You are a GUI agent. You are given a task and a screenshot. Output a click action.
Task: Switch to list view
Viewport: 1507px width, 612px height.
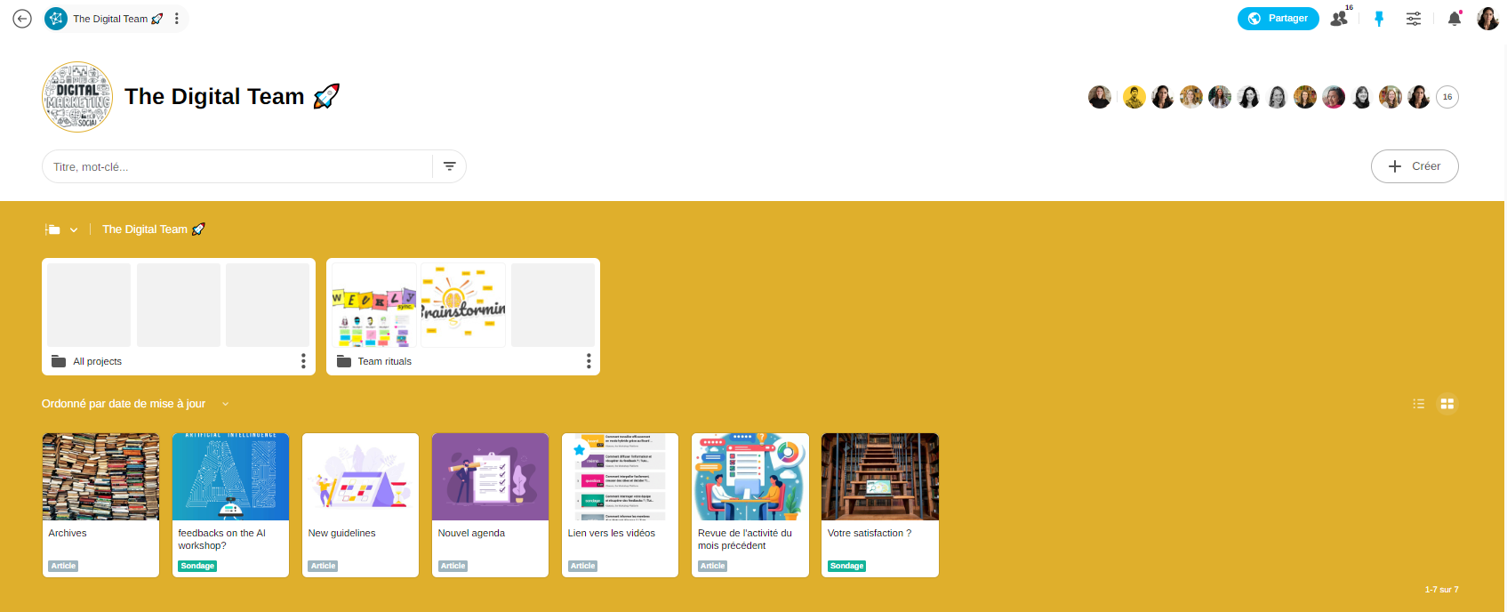(1418, 404)
